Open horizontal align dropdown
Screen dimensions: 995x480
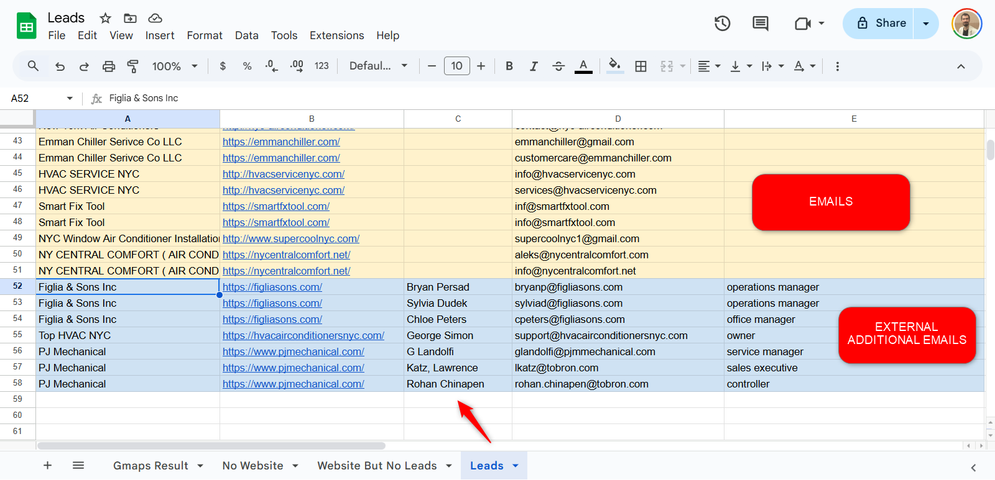click(x=709, y=66)
